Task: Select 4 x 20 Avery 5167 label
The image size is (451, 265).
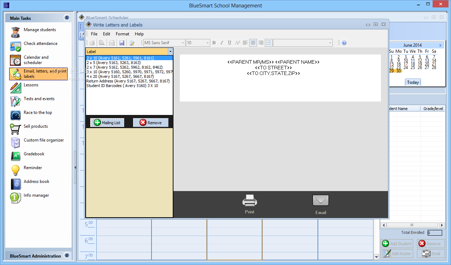Action: click(x=129, y=76)
